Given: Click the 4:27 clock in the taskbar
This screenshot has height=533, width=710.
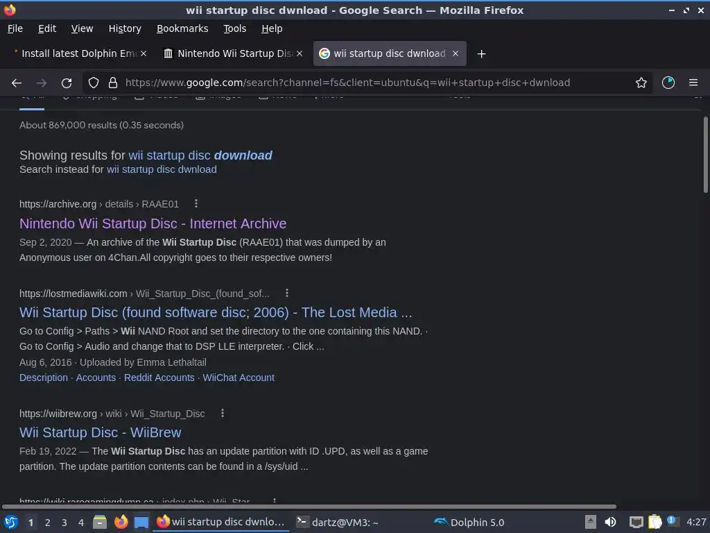Looking at the screenshot, I should coord(696,522).
